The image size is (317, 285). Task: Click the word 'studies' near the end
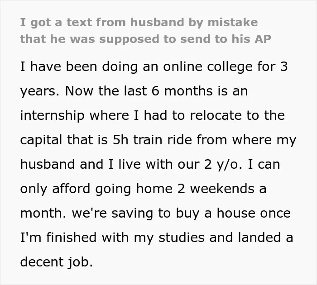pos(182,237)
